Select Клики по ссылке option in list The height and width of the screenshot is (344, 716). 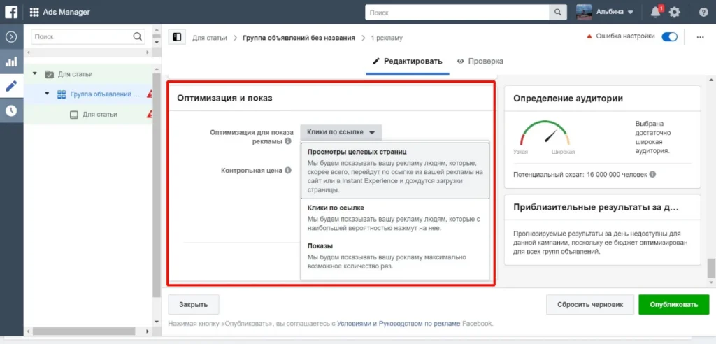(395, 218)
